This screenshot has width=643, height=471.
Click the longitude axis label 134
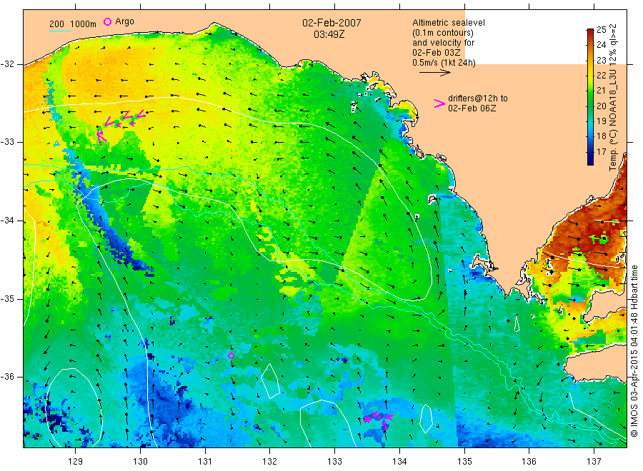coord(399,461)
